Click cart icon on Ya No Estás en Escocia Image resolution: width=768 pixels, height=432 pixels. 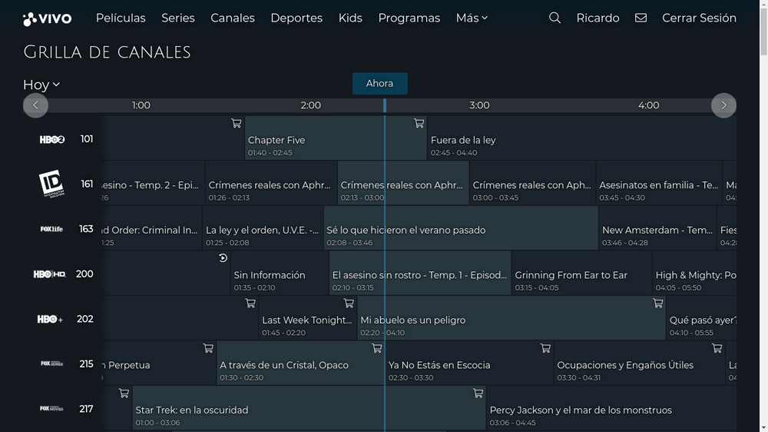click(377, 348)
